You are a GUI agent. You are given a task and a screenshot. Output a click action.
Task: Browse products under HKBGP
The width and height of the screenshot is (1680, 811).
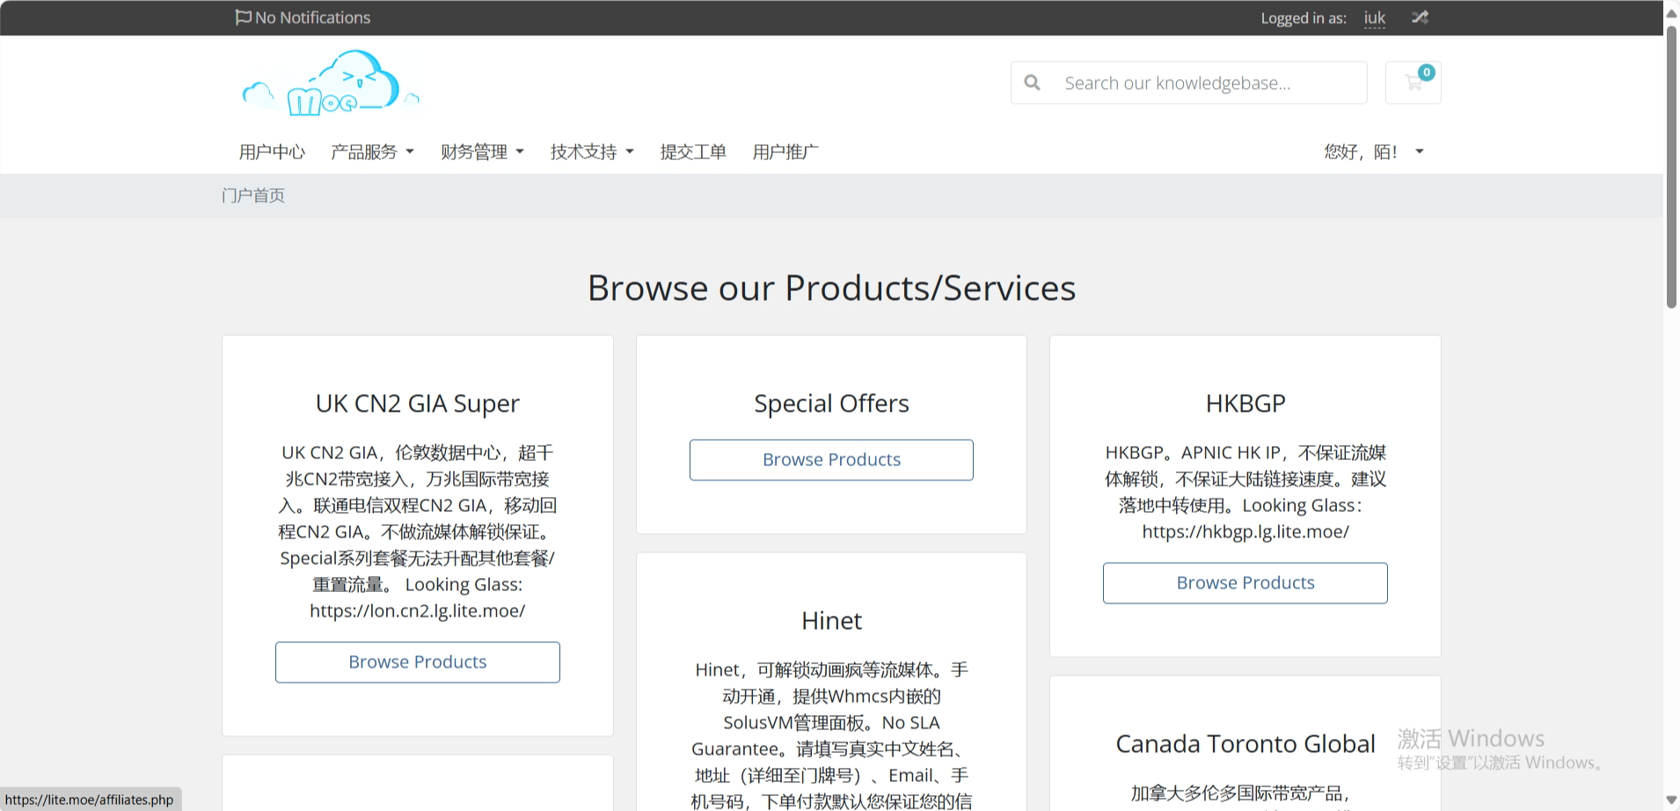[x=1245, y=583]
